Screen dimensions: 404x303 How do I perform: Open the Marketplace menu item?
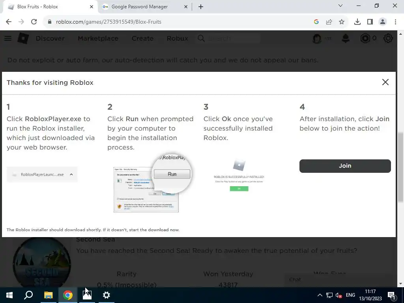(98, 38)
